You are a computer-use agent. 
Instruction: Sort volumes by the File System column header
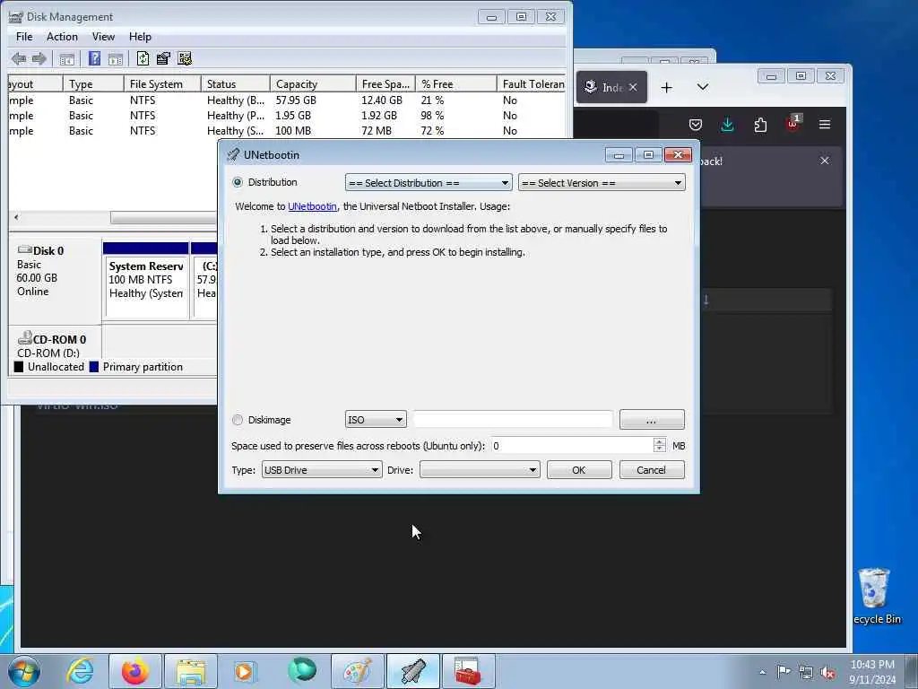[x=162, y=83]
